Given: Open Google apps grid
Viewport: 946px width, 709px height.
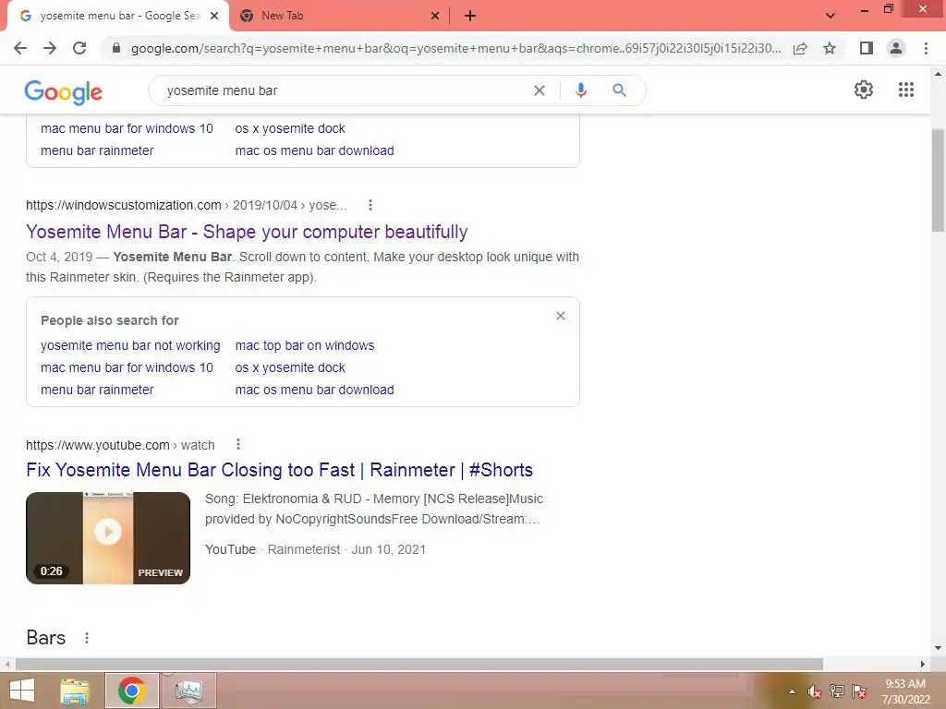Looking at the screenshot, I should click(x=906, y=90).
